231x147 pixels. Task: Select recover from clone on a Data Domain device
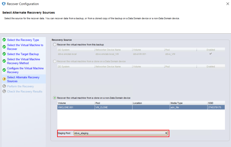tap(55, 61)
